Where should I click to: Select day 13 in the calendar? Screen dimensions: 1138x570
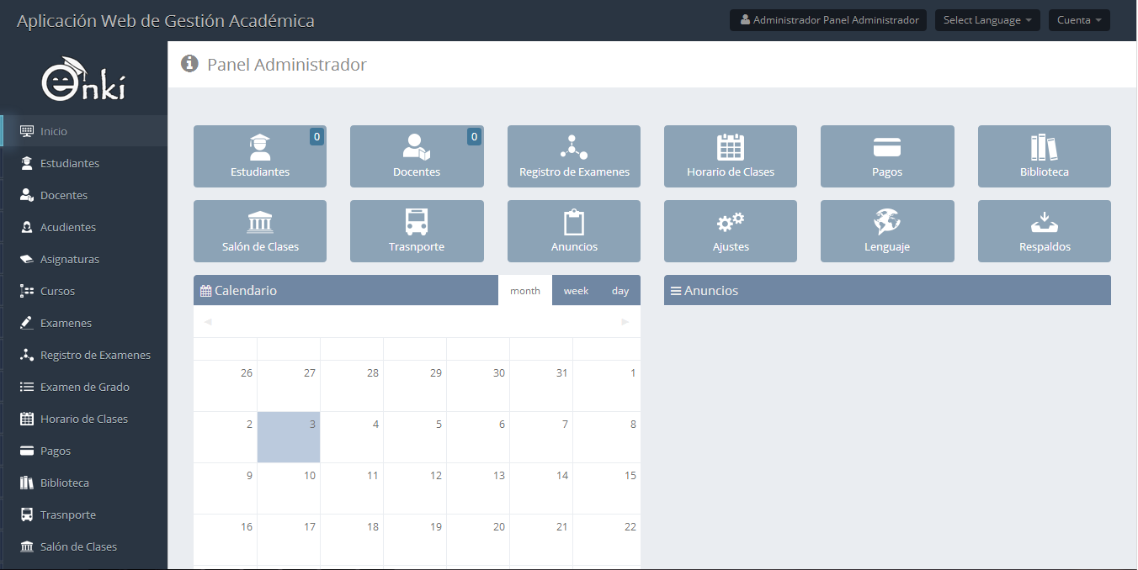(x=478, y=488)
